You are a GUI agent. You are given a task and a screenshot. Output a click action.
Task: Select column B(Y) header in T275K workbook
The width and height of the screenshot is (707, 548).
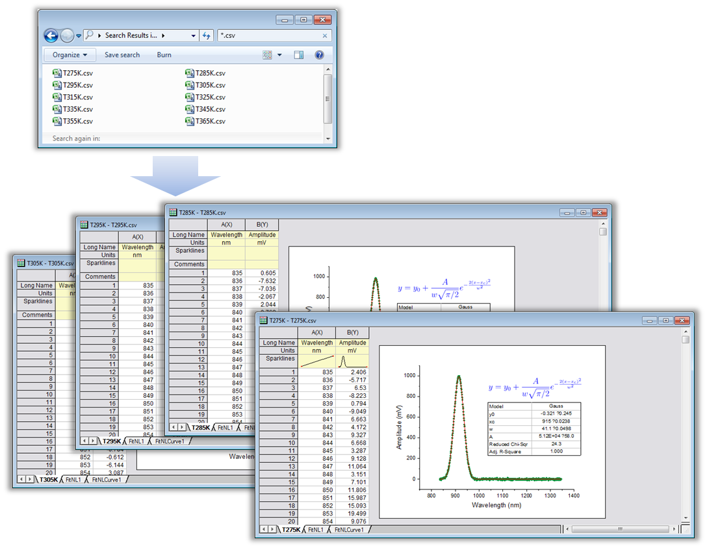[353, 332]
